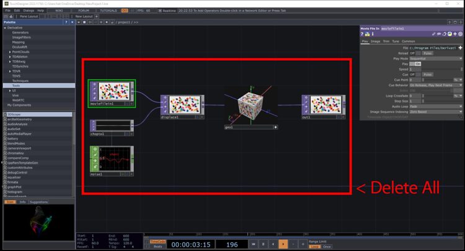Click the play reverse button
Image resolution: width=465 pixels, height=251 pixels.
[273, 244]
